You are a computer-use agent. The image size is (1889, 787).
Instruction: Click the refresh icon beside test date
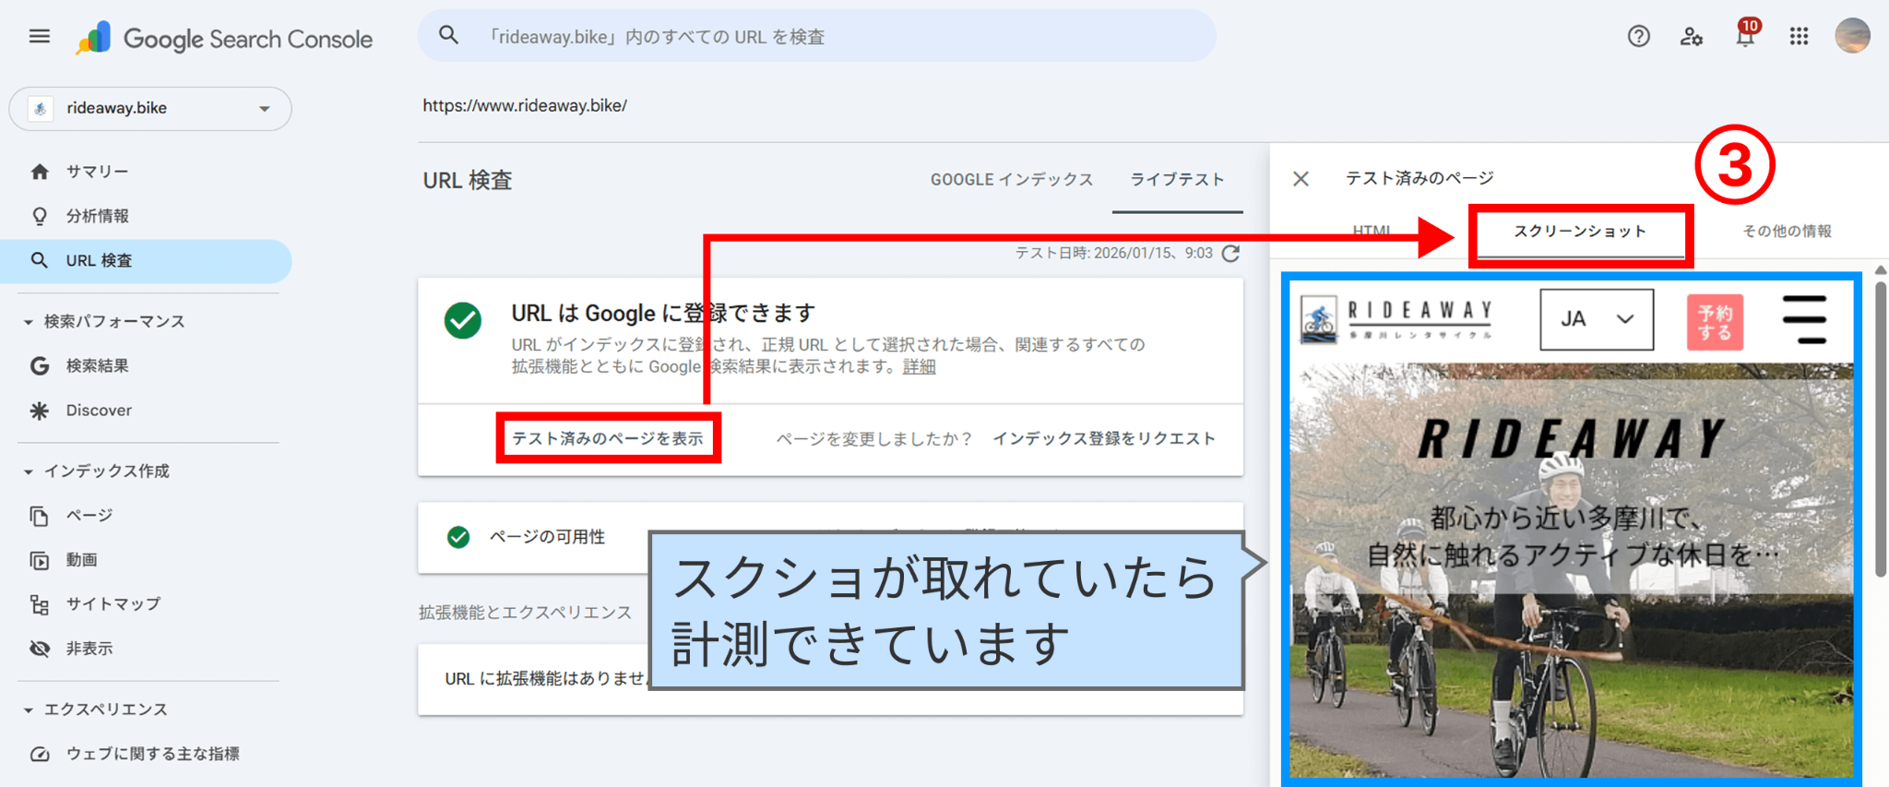point(1230,254)
